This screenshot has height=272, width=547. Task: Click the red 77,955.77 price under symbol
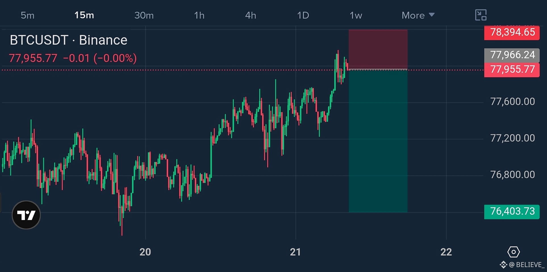[33, 58]
